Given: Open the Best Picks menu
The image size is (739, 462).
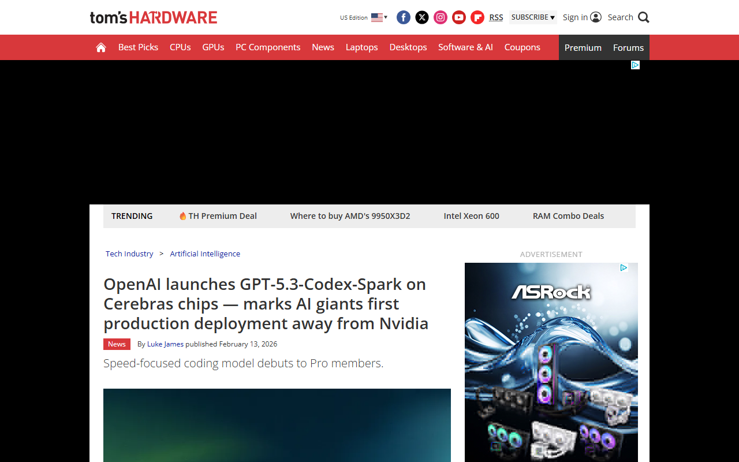Looking at the screenshot, I should click(138, 47).
